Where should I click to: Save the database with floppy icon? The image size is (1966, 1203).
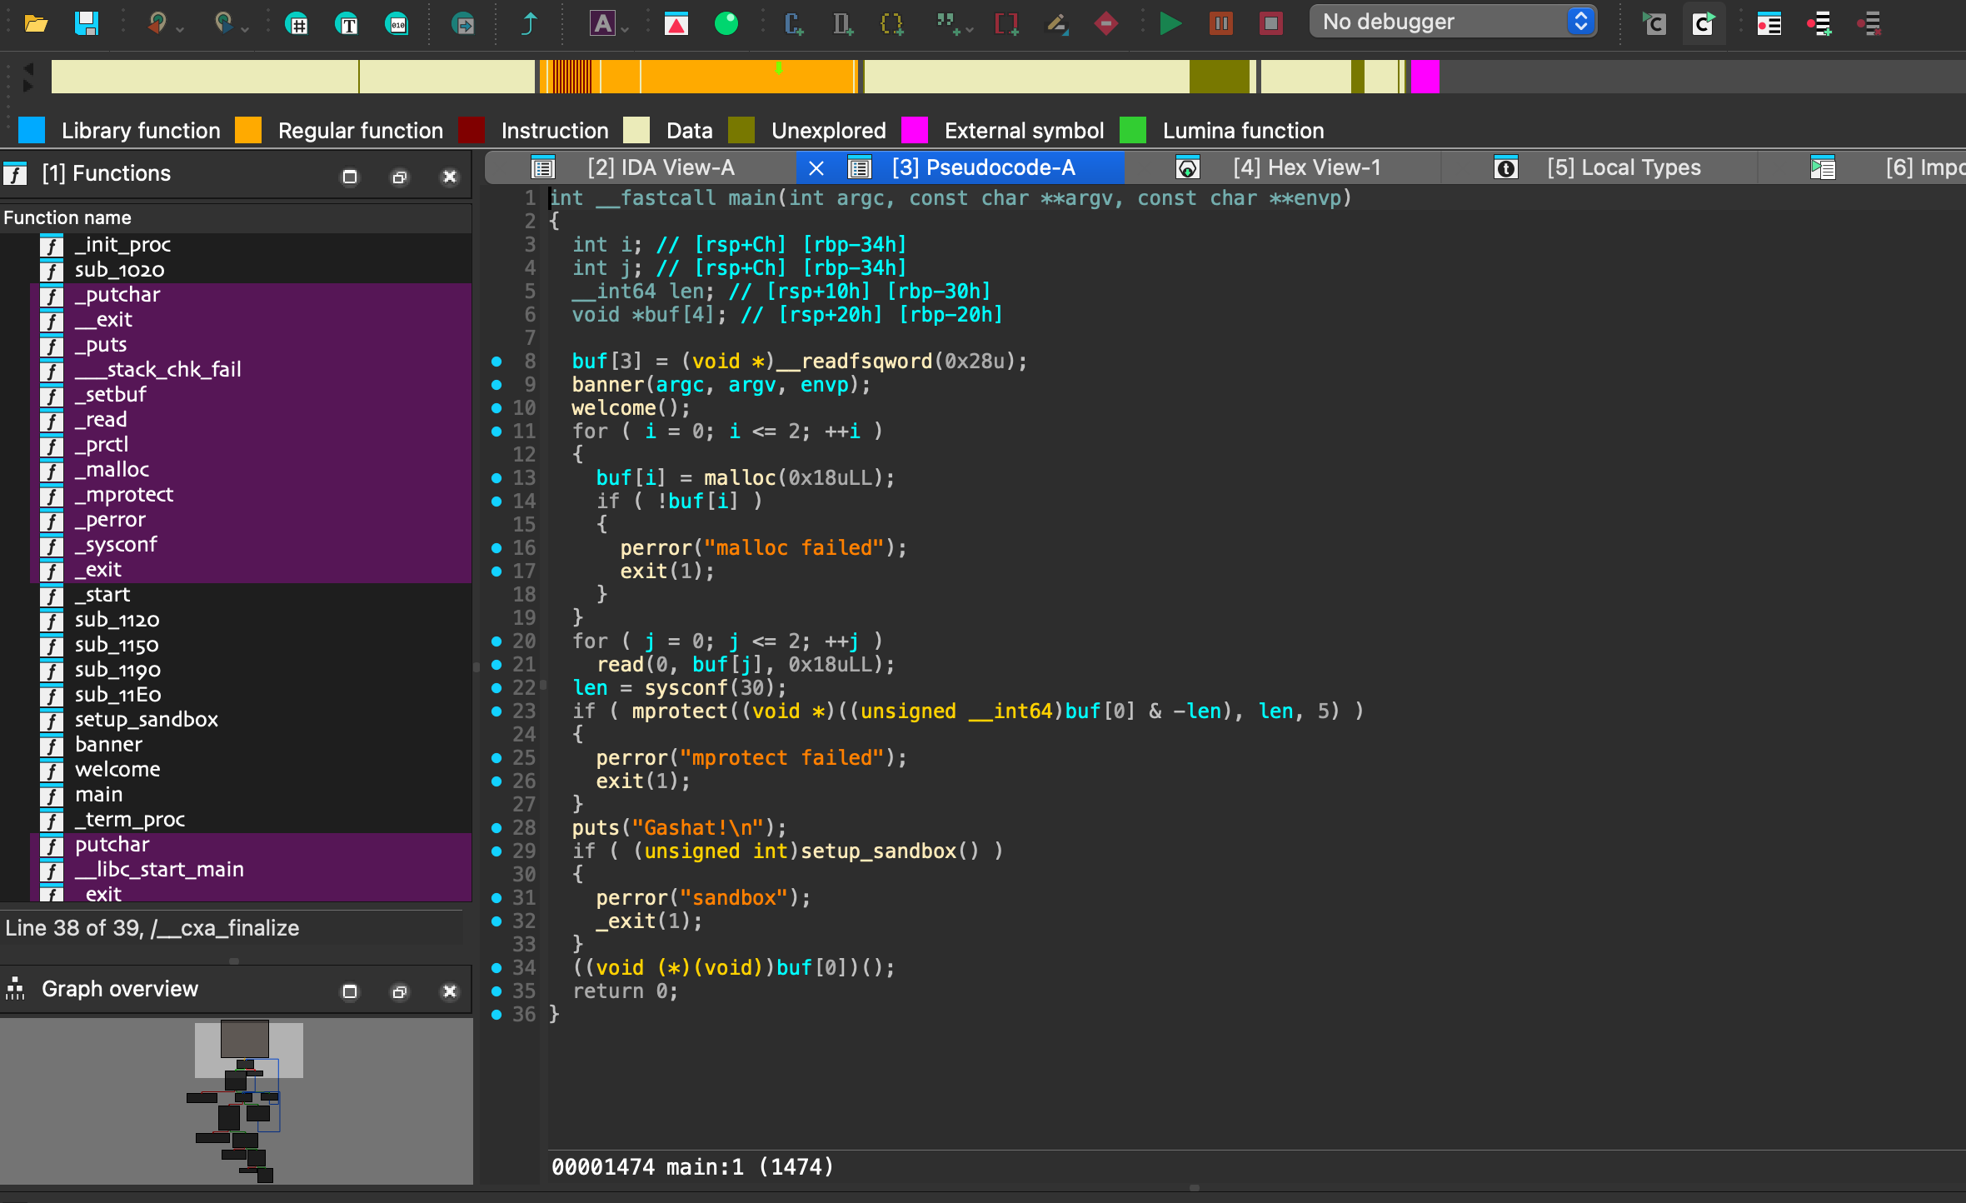(x=86, y=22)
